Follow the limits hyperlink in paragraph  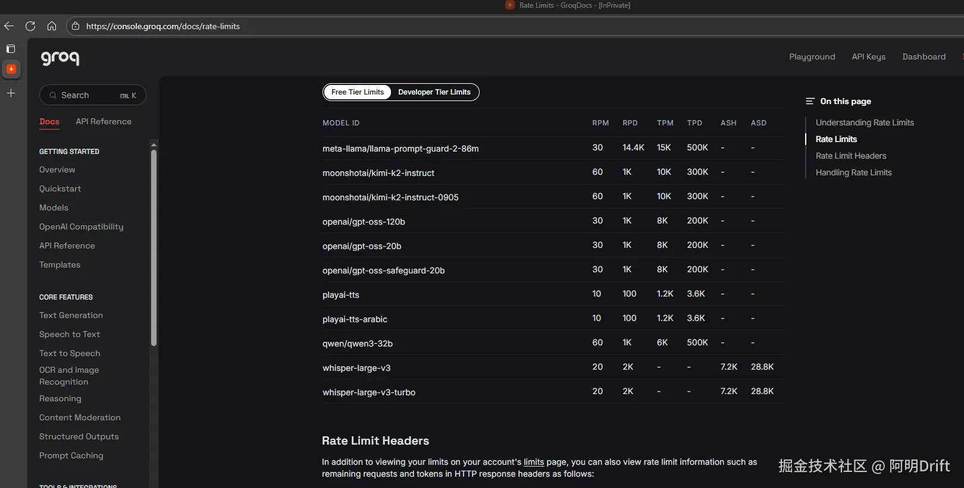[534, 462]
